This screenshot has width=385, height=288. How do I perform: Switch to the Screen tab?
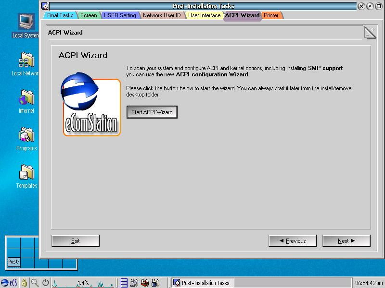[89, 15]
